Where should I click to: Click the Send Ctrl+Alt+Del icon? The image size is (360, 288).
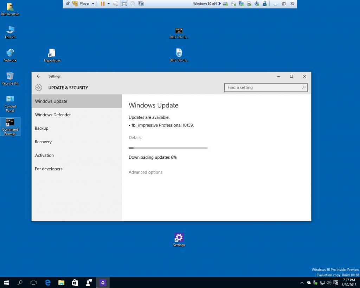coord(116,4)
